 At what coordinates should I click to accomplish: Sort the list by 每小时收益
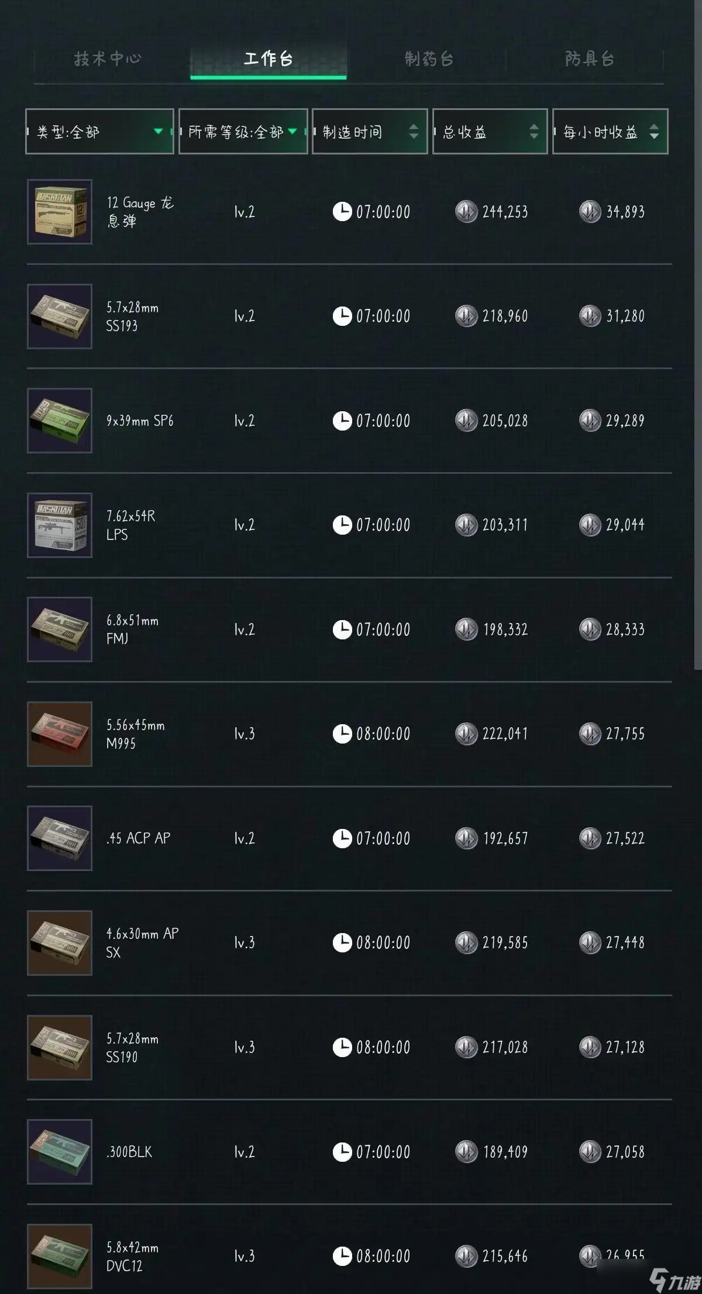pyautogui.click(x=610, y=132)
